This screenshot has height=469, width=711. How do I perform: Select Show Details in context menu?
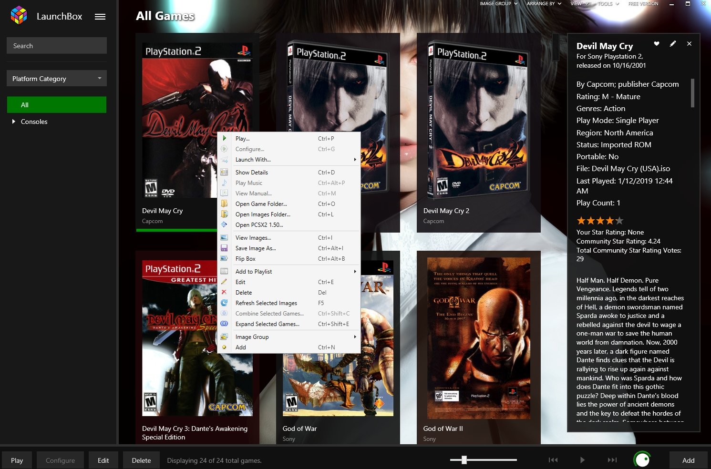point(289,173)
